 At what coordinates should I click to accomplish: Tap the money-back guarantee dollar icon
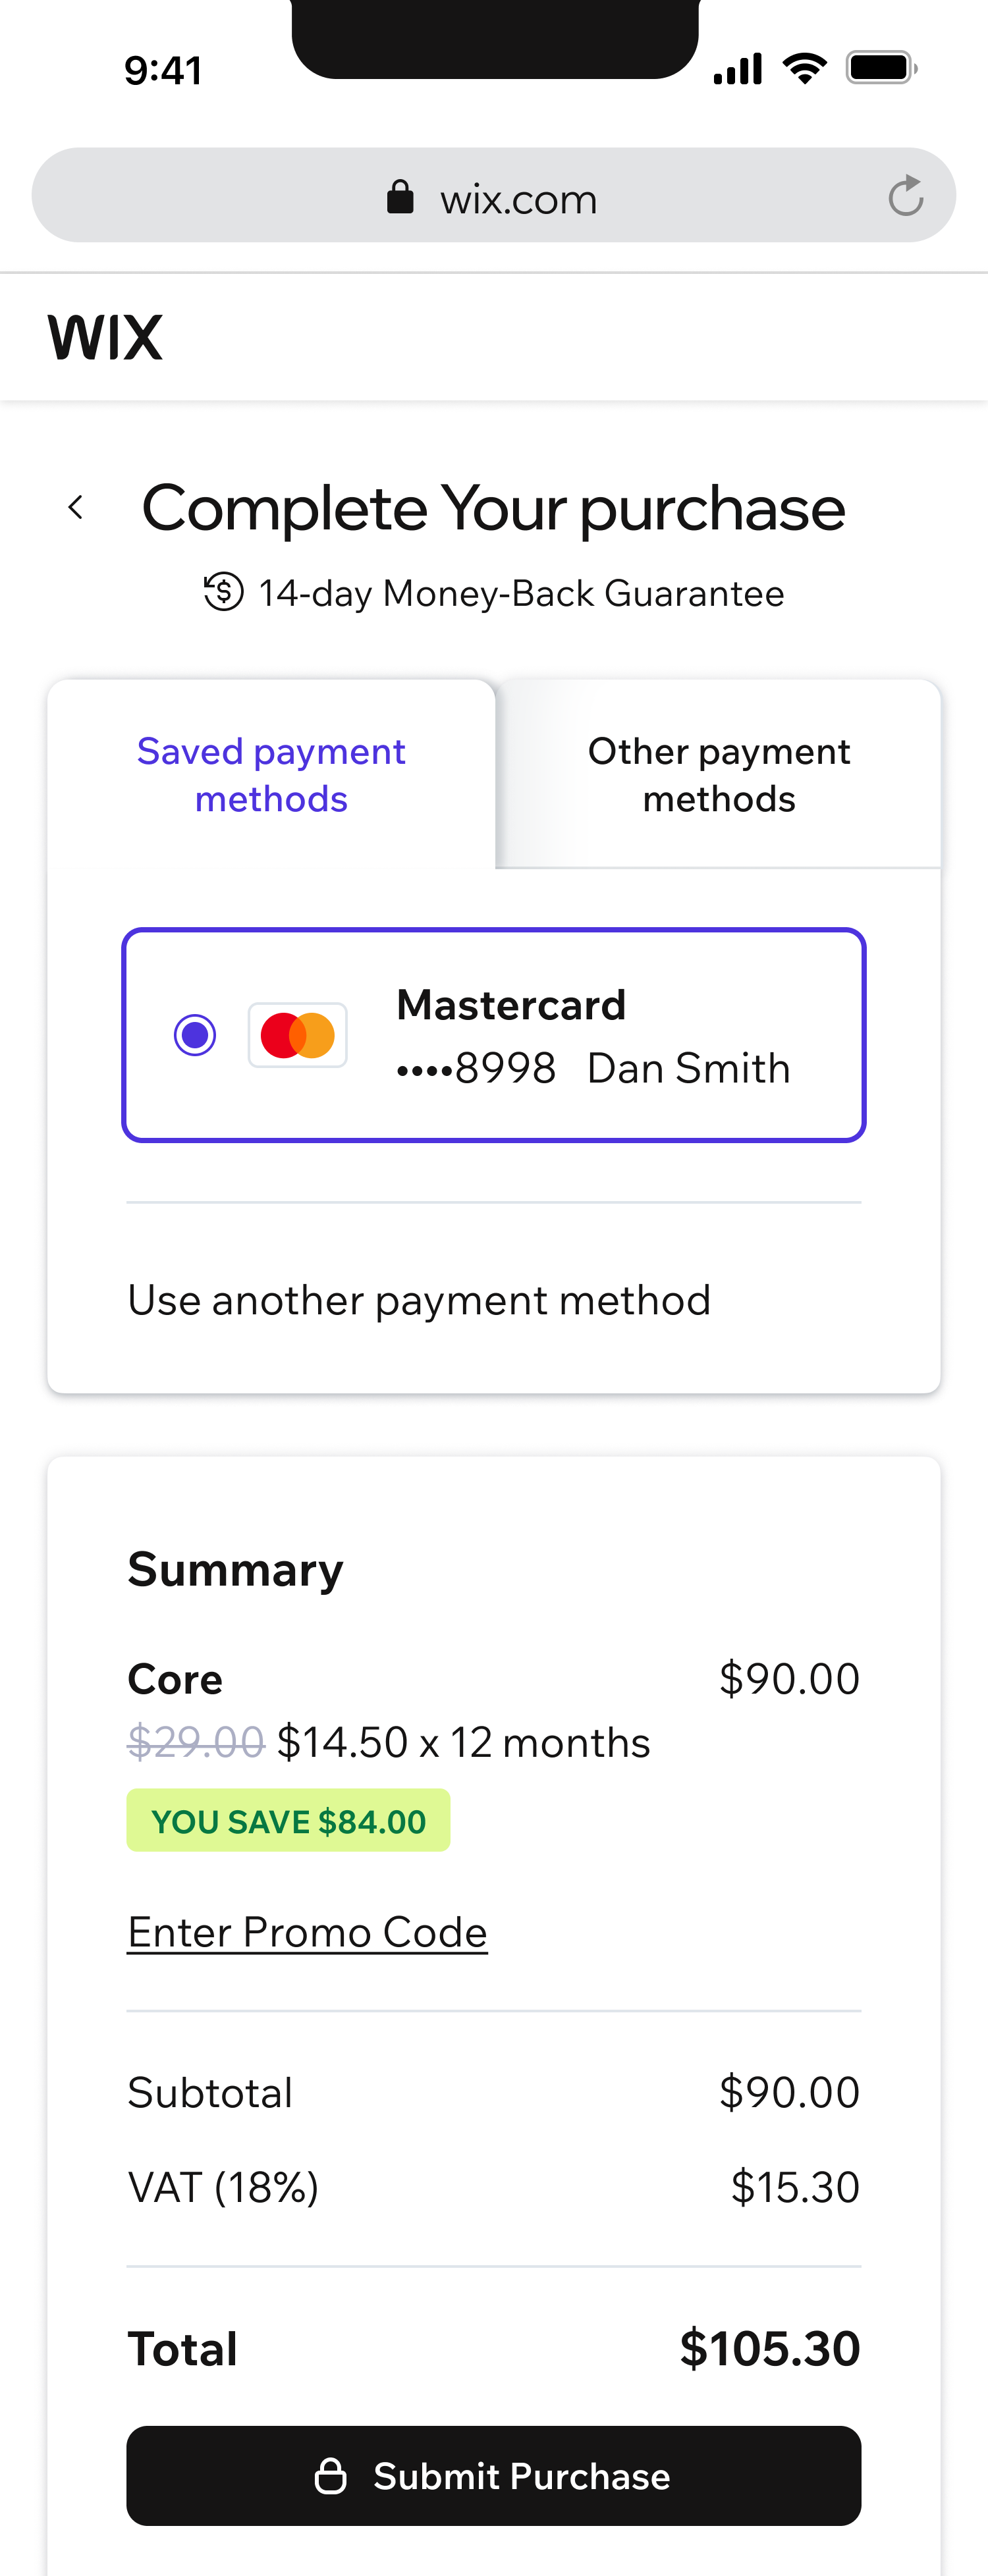[223, 591]
